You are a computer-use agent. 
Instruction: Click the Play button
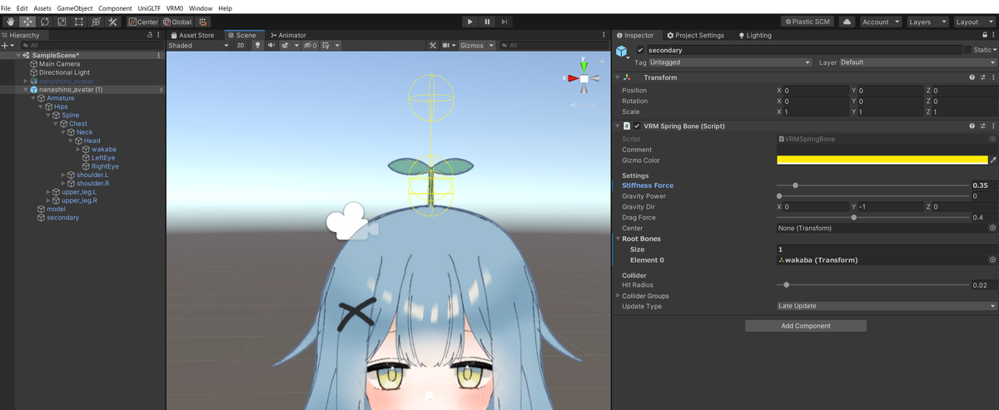point(470,22)
